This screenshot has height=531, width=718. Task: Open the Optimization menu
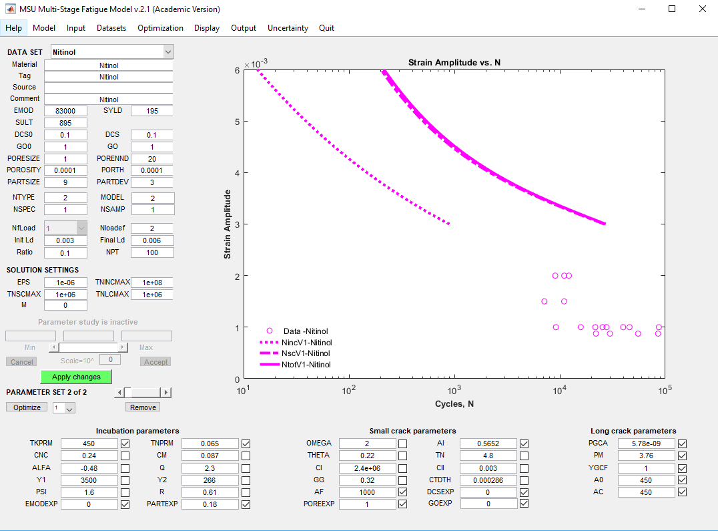160,28
